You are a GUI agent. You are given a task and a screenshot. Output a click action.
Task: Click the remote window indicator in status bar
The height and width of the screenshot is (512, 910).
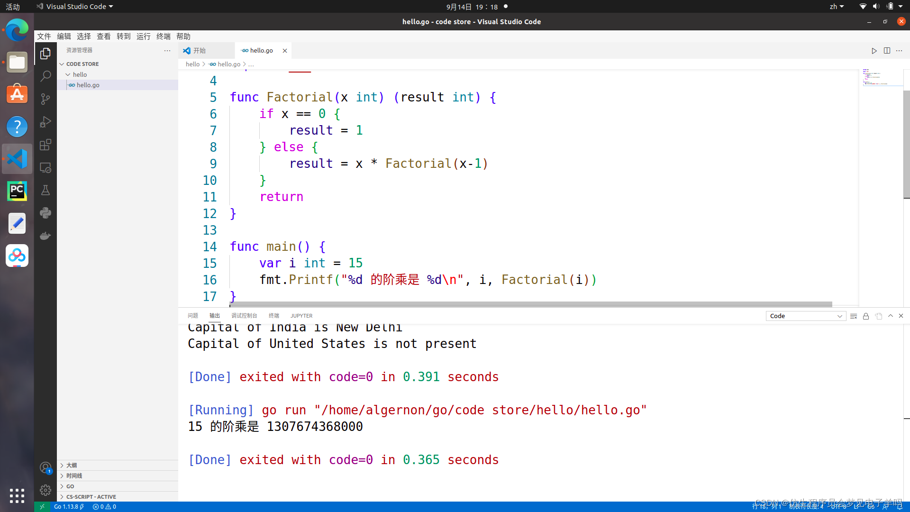(42, 507)
